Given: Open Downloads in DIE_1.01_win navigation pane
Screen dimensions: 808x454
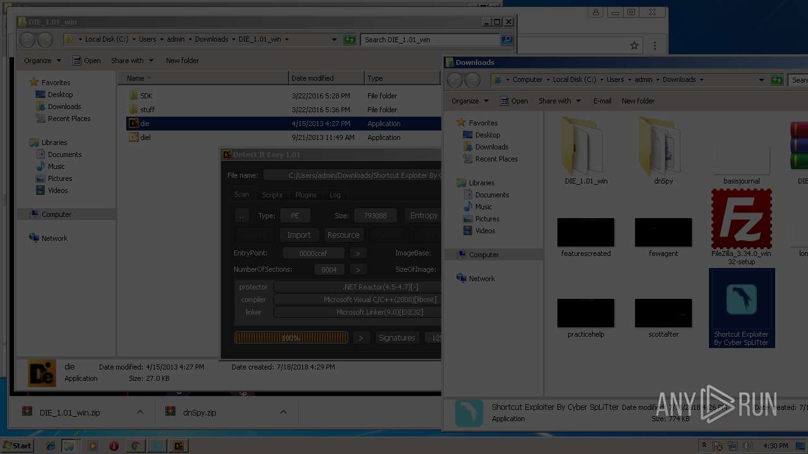Looking at the screenshot, I should point(64,107).
